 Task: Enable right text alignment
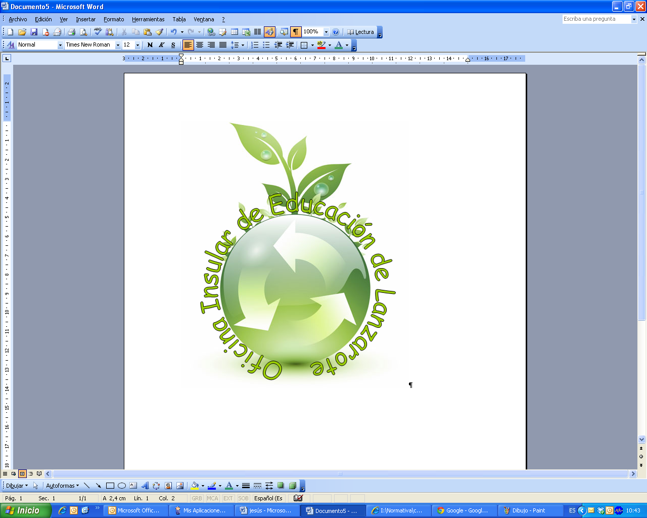click(211, 45)
